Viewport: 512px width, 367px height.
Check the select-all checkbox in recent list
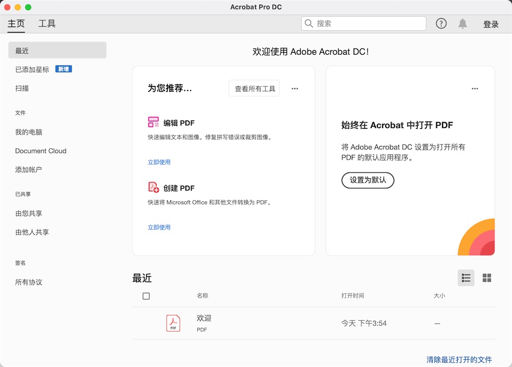tap(146, 296)
